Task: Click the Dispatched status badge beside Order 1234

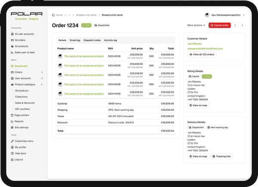Action: [102, 25]
